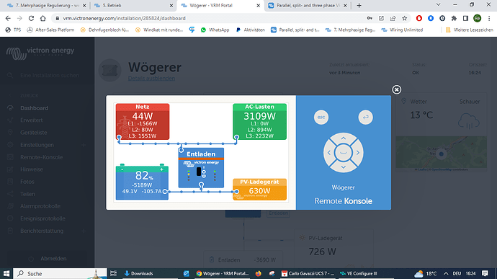Open the WhatsApp bookmark
Image resolution: width=497 pixels, height=279 pixels.
click(x=215, y=30)
